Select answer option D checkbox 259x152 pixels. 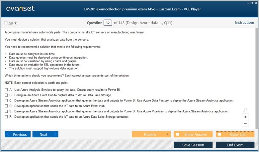[x=6, y=106]
